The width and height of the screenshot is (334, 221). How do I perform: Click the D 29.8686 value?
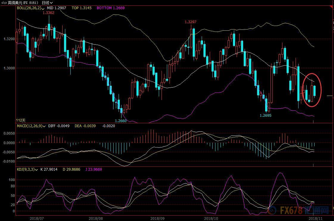(x=71, y=169)
